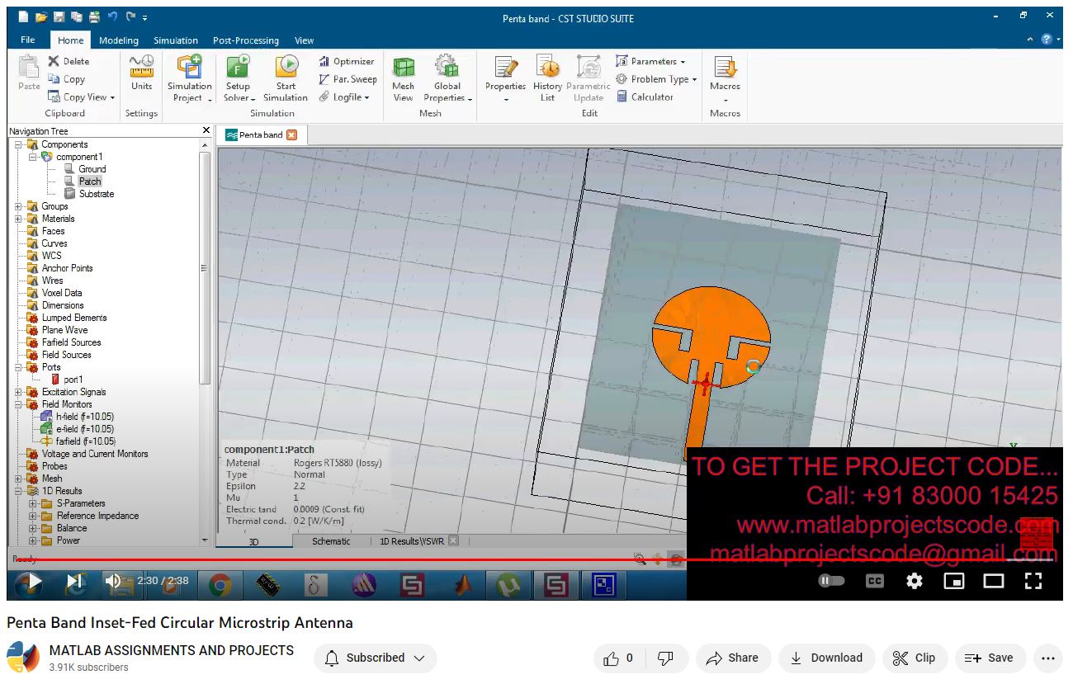The height and width of the screenshot is (684, 1073).
Task: Click the Start Simulation icon
Action: tap(286, 69)
